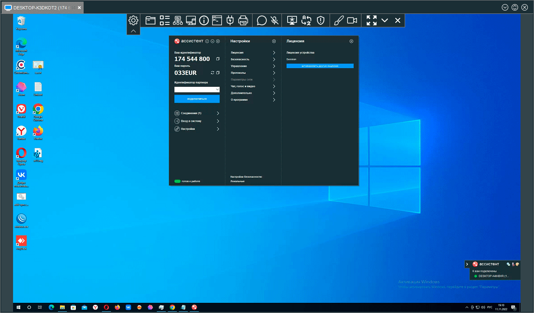
Task: Toggle the video camera in toolbar
Action: [x=352, y=20]
